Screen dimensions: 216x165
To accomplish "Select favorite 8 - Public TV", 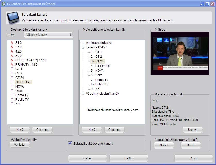I will point(100,84).
